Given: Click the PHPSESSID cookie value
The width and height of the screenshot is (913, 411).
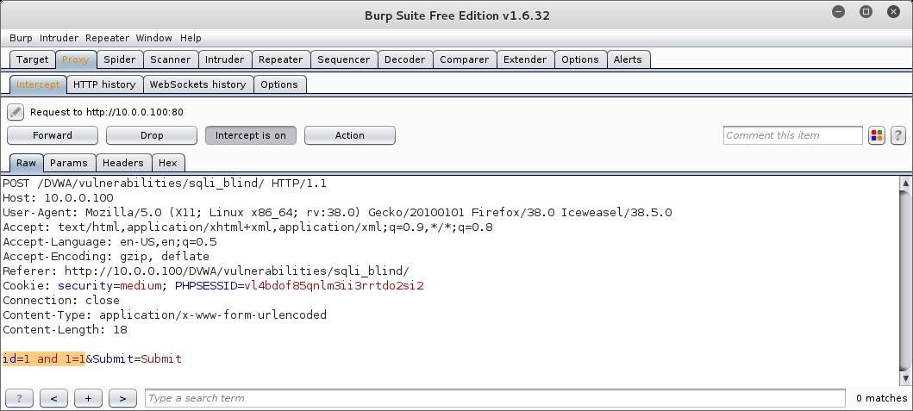Looking at the screenshot, I should tap(334, 286).
